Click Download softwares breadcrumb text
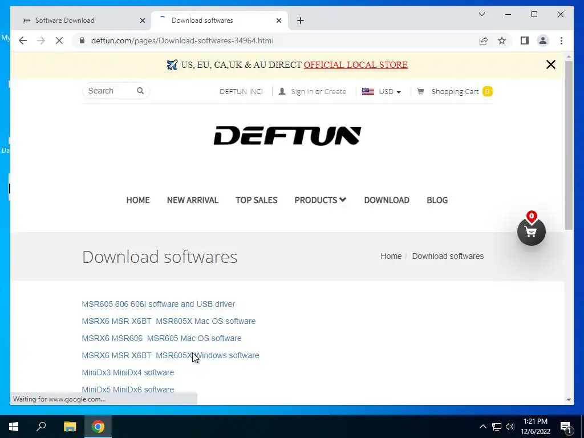This screenshot has height=438, width=584. coord(448,256)
